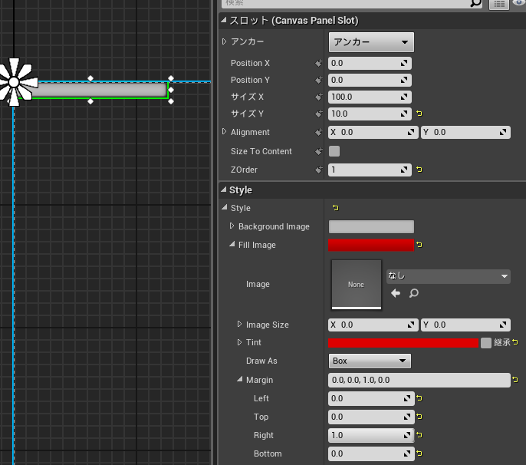Click the top-middle resize handle of the widget

coord(90,78)
